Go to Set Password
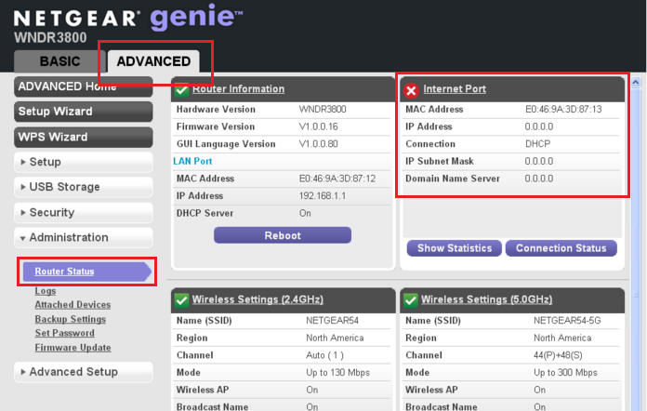 pyautogui.click(x=65, y=333)
